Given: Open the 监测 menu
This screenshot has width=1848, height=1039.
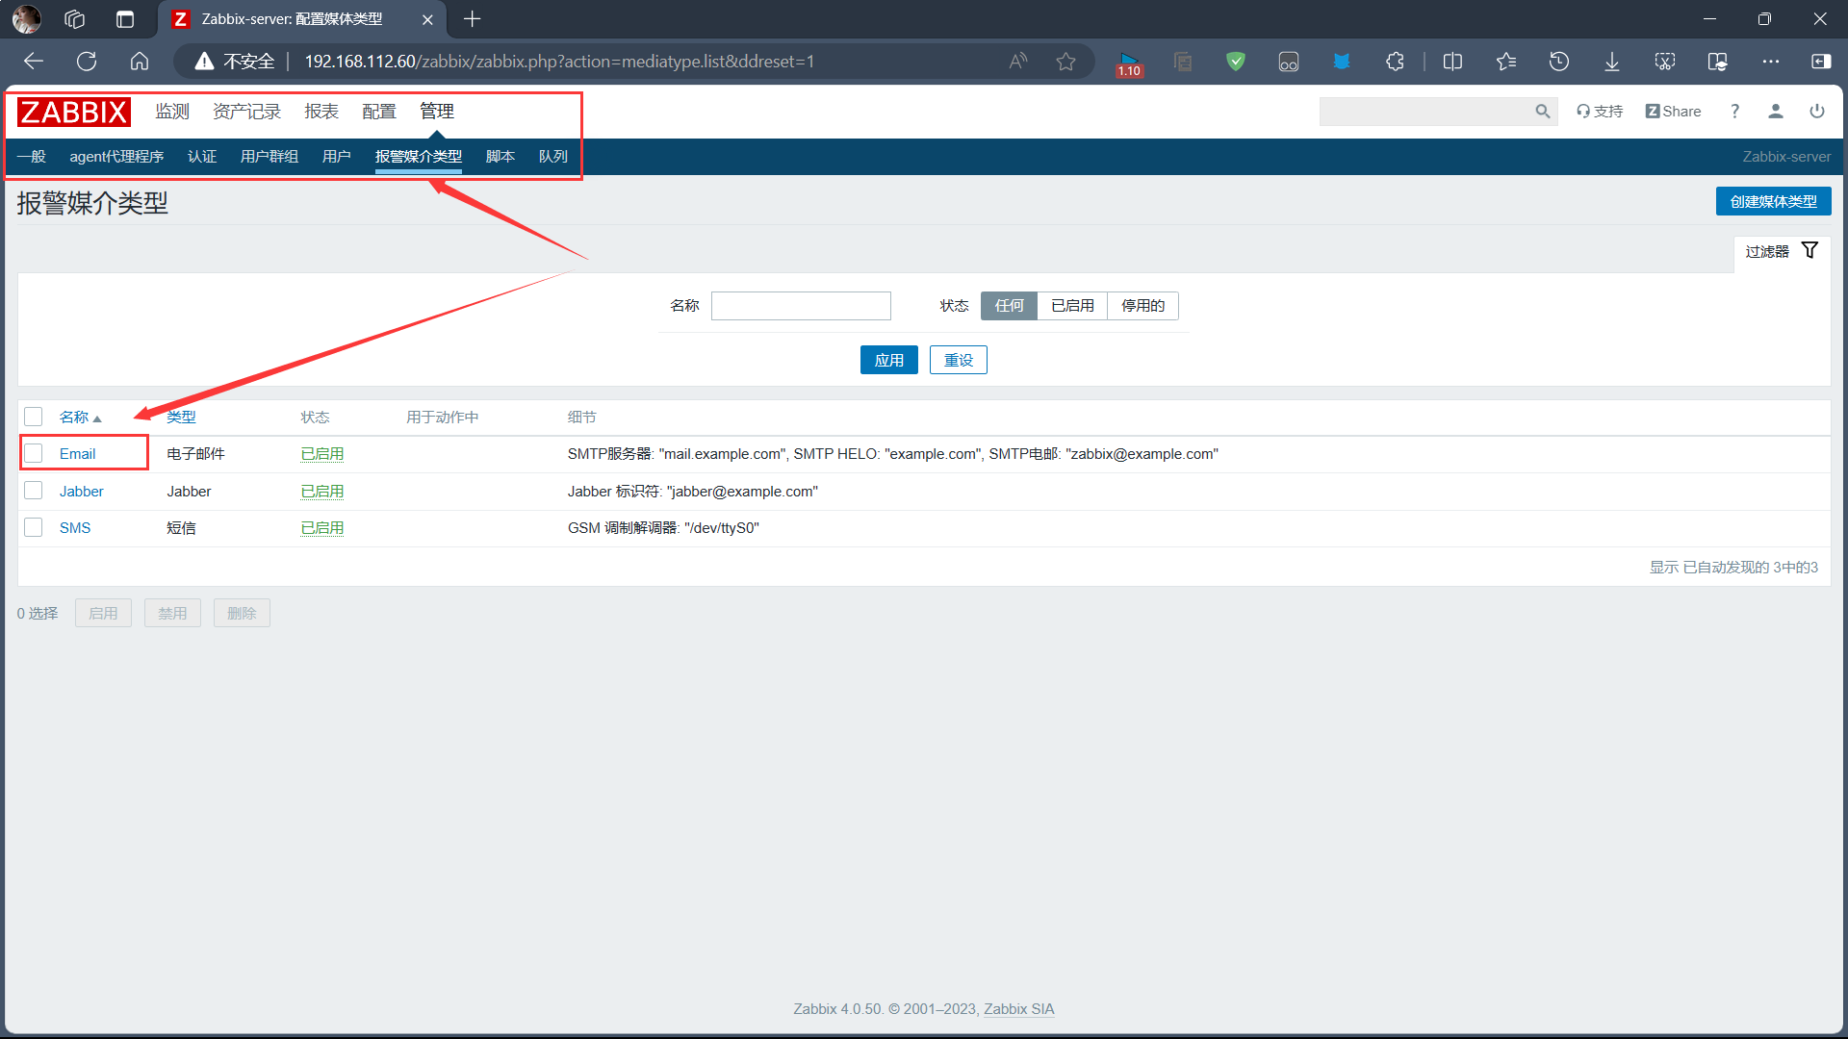Looking at the screenshot, I should (172, 112).
